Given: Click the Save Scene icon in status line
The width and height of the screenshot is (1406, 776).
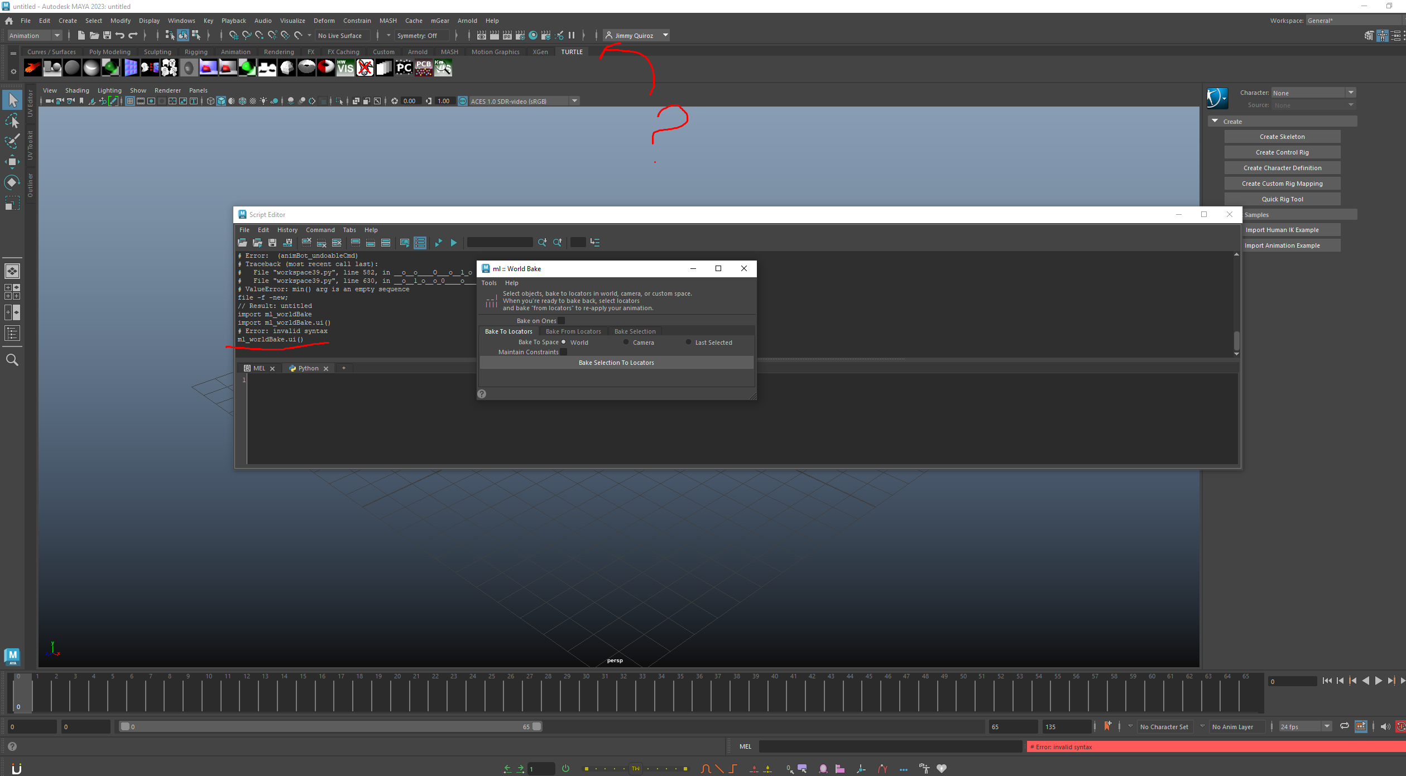Looking at the screenshot, I should 107,35.
